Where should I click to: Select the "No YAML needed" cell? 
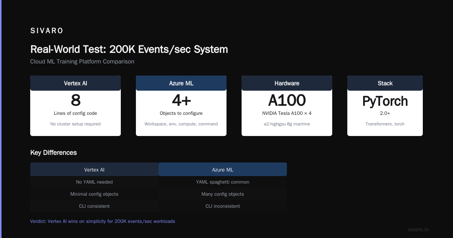tap(94, 182)
